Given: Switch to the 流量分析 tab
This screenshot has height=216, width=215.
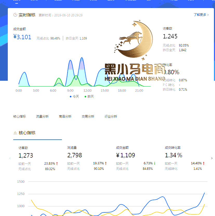Looking at the screenshot, I should [42, 117].
